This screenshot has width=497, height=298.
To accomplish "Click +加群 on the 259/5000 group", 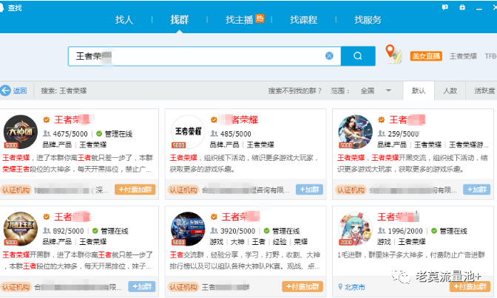I will click(x=477, y=190).
